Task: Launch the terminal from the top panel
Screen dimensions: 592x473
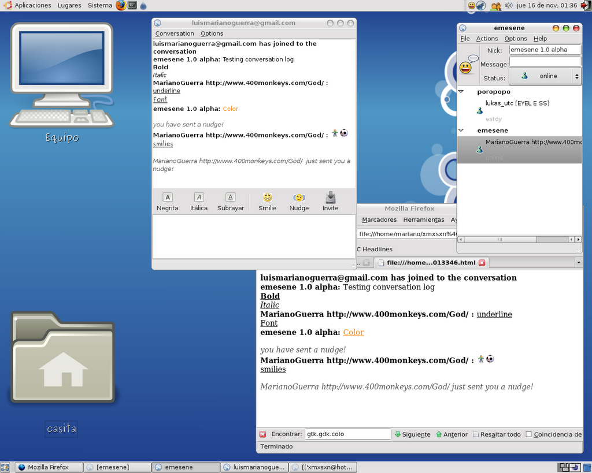Action: click(132, 5)
